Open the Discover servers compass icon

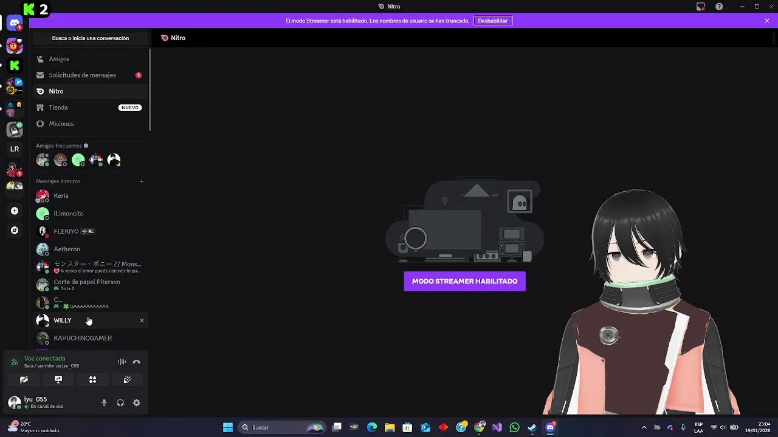[x=15, y=231]
